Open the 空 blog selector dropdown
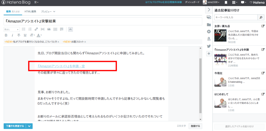266x131 pixels. pyautogui.click(x=36, y=2)
